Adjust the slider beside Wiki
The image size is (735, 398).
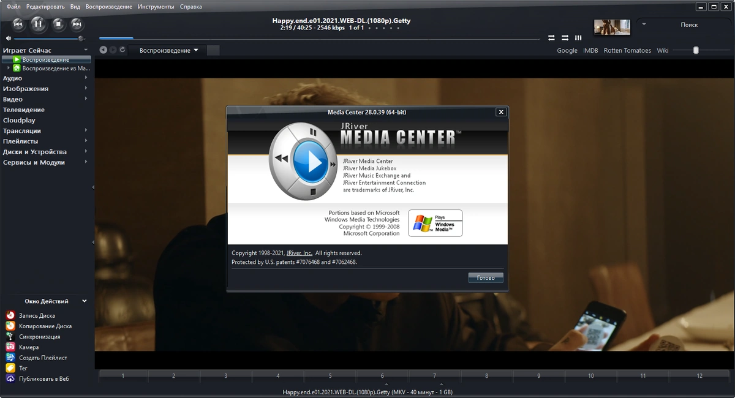coord(701,50)
